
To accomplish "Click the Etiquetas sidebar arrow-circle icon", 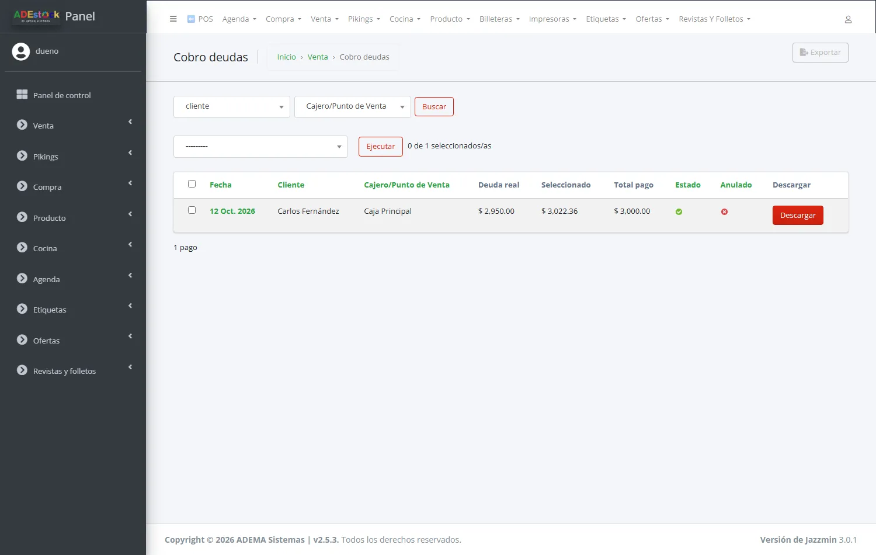I will (22, 309).
